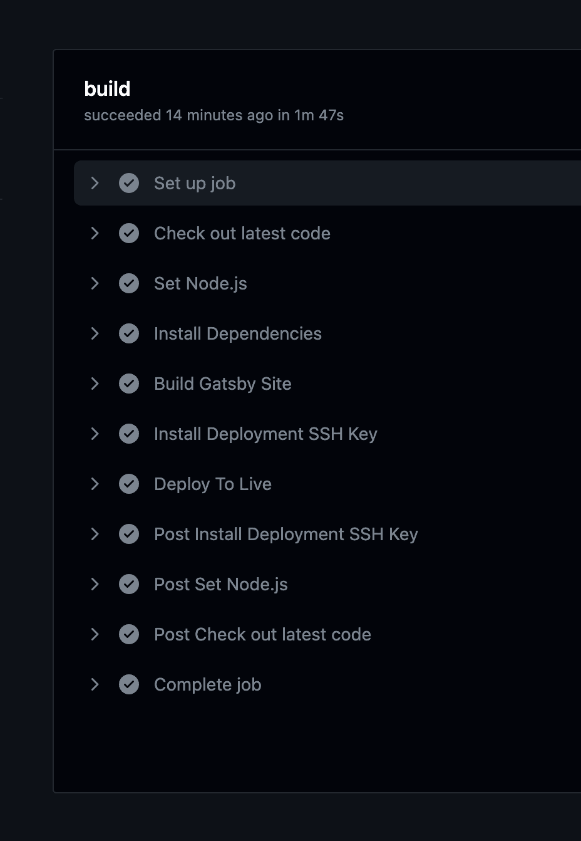
Task: Expand the Check out latest code chevron
Action: point(95,233)
